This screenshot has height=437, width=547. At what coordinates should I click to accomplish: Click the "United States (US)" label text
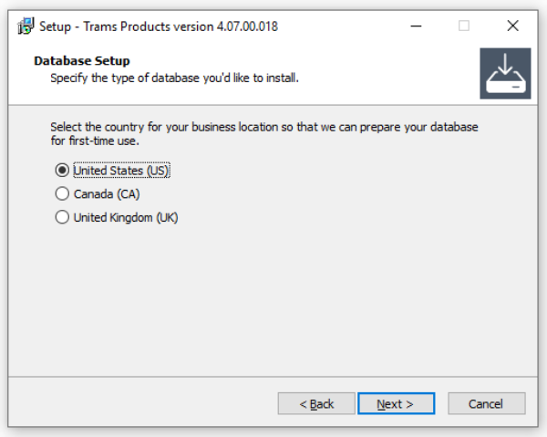[x=121, y=170]
